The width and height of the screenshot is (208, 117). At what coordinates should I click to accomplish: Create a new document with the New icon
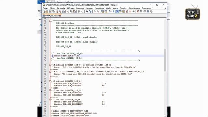tap(44, 12)
